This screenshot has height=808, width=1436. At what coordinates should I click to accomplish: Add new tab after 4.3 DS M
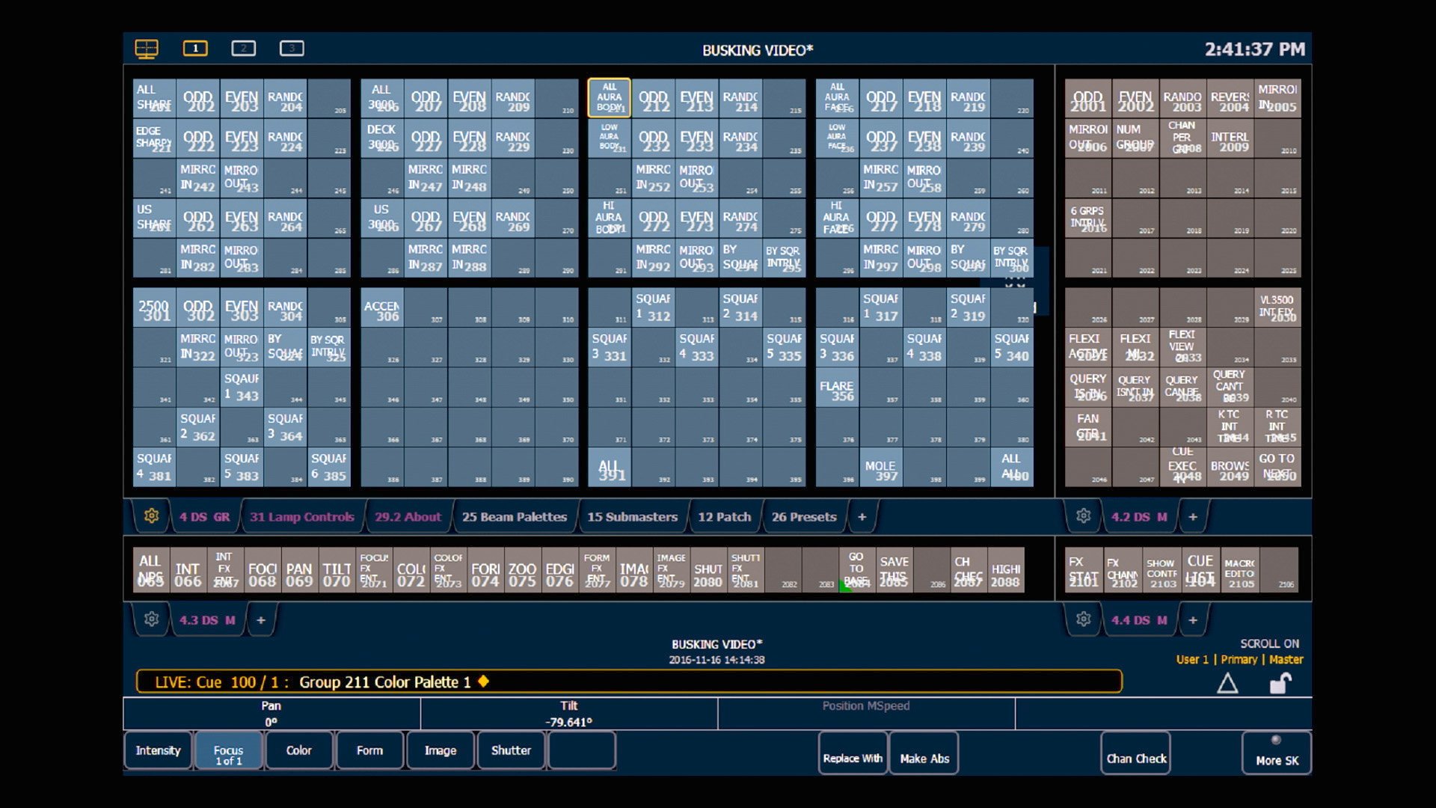point(260,620)
